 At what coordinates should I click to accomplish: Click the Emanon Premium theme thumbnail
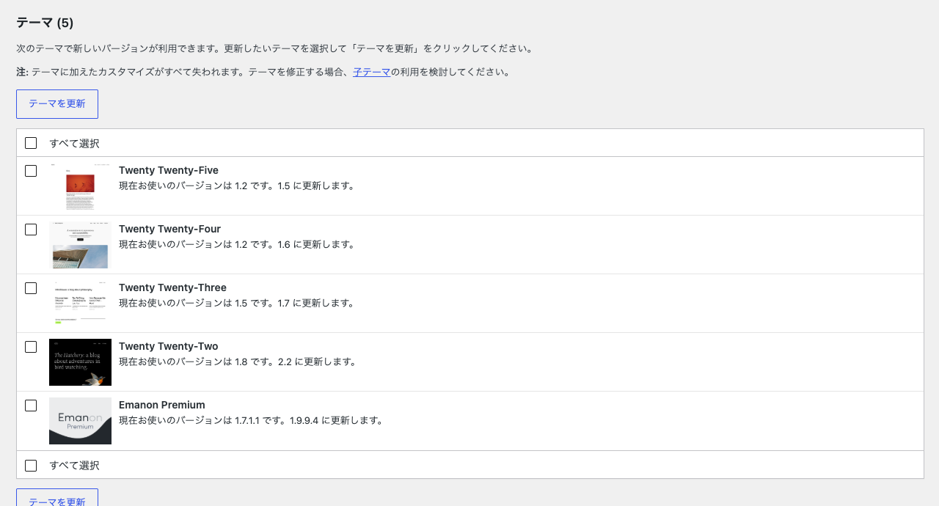[x=80, y=421]
